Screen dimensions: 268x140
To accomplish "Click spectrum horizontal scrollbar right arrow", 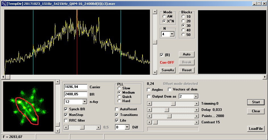I will 265,77.
